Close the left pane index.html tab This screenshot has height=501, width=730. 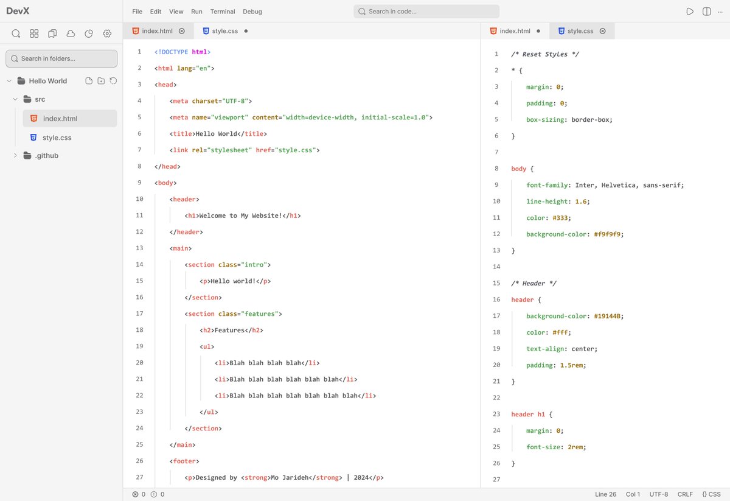181,31
